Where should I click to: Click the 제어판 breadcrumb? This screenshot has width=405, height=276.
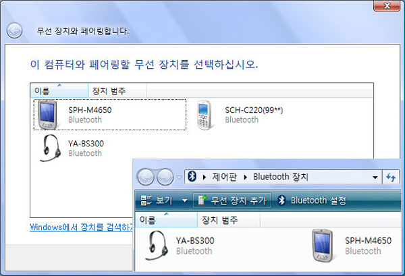click(x=225, y=177)
